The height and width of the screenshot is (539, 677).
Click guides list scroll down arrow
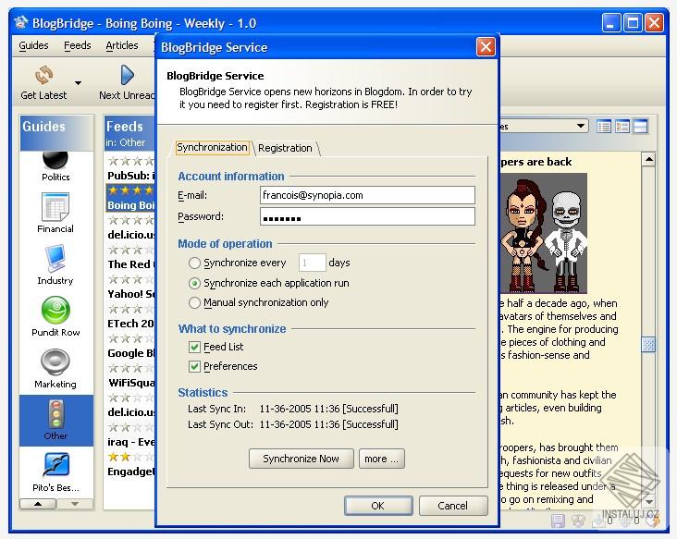pos(75,504)
